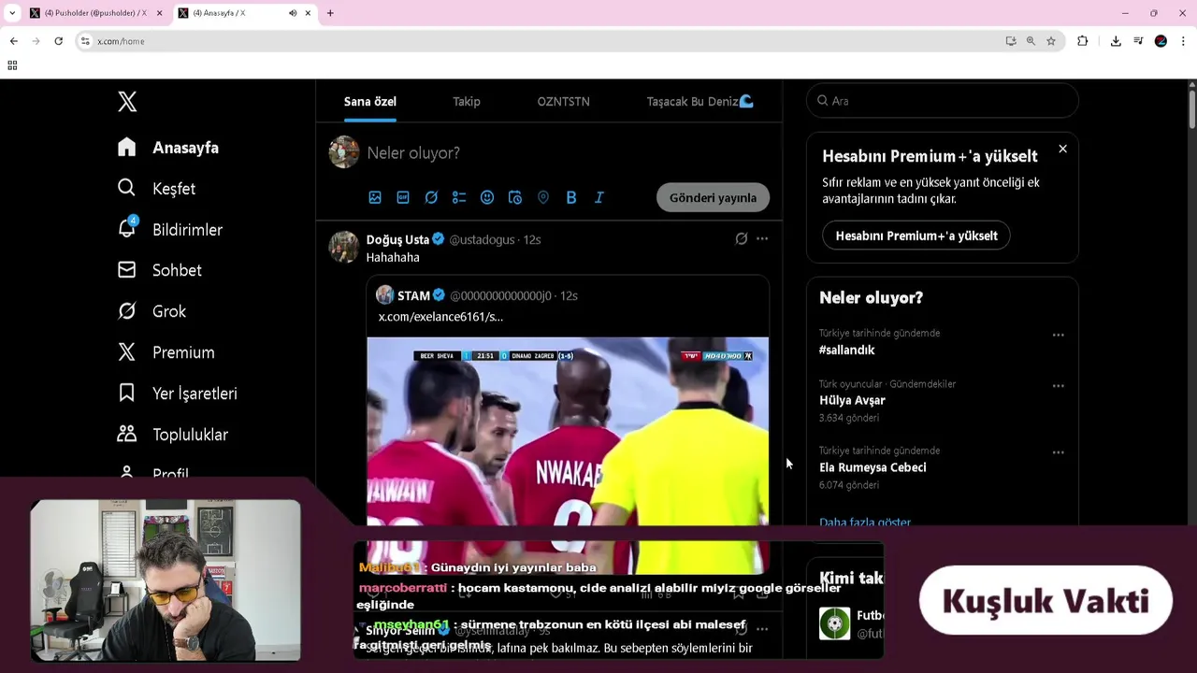Click Hesabını Premium+'a yükselt button
Screen dimensions: 1197x673
tap(916, 236)
